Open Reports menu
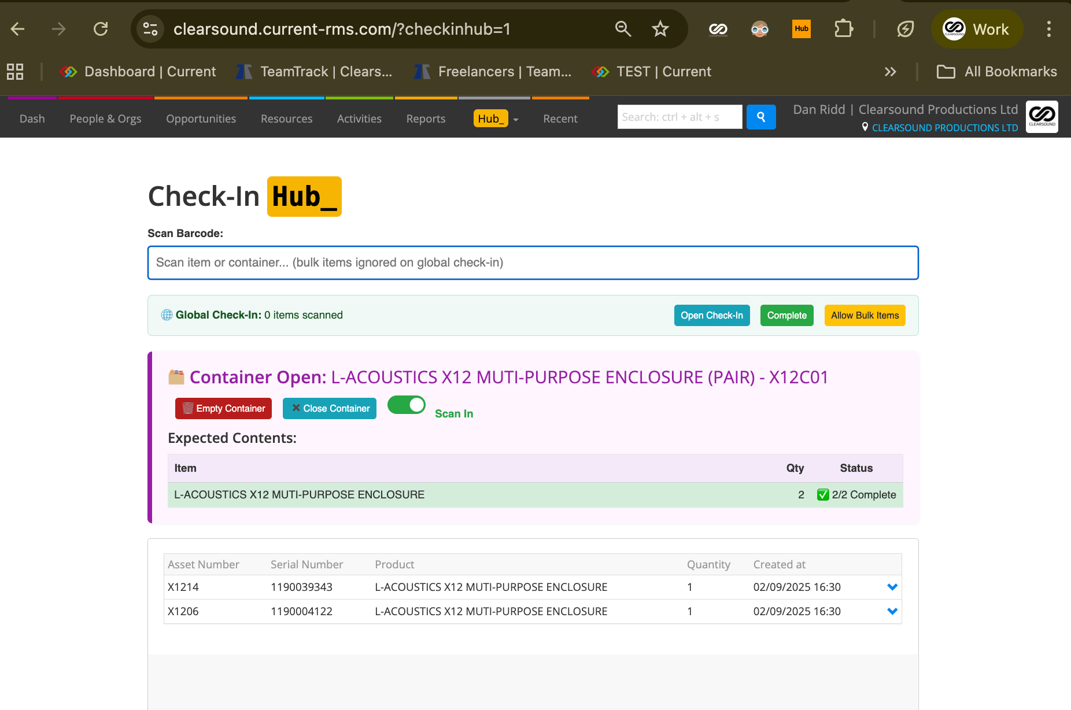 (426, 119)
